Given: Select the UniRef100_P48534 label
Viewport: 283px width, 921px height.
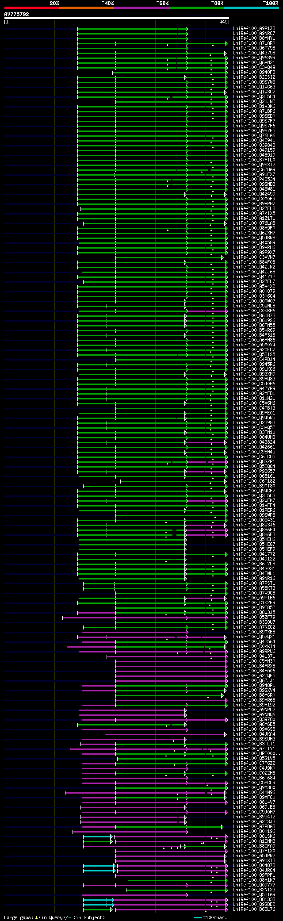Looking at the screenshot, I should click(x=254, y=179).
